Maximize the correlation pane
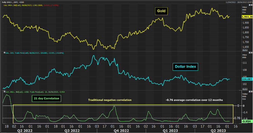 250,92
